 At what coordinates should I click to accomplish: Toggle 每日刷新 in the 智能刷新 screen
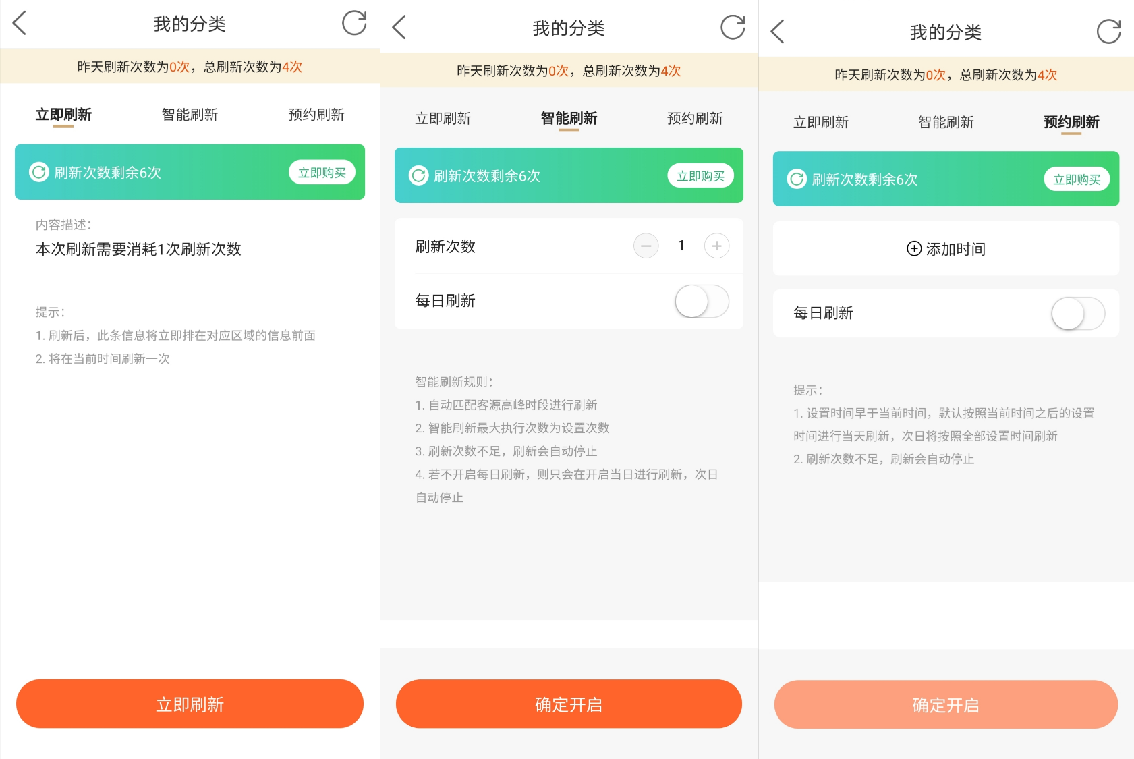(702, 301)
